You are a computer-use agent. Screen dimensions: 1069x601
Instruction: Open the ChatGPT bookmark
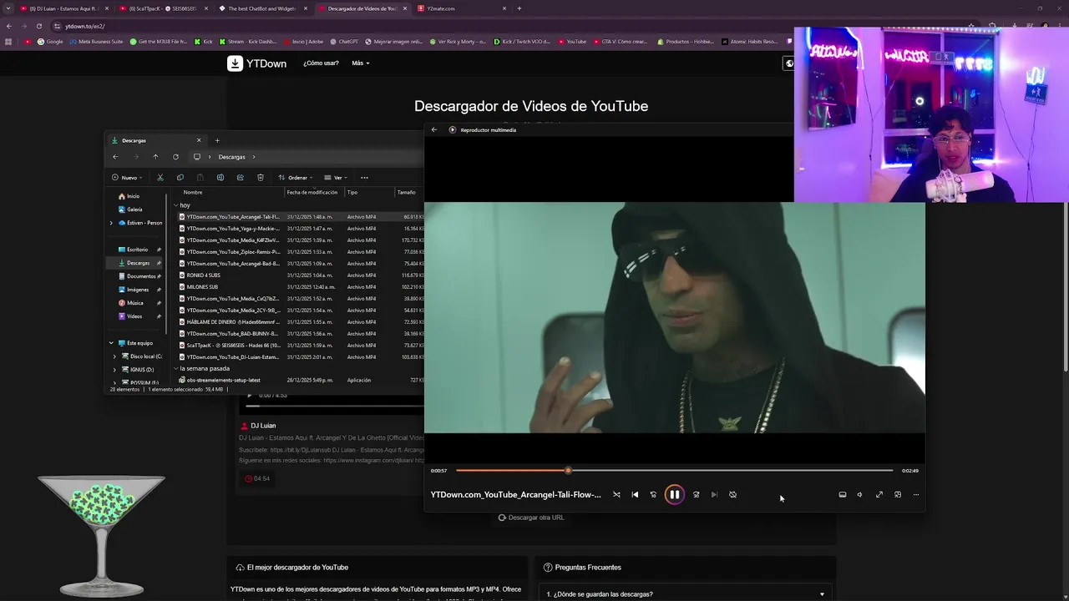point(344,41)
